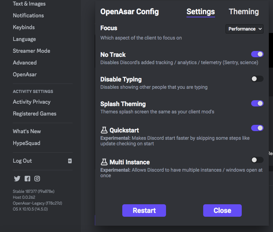Click the OpenAsar Config title

click(130, 12)
